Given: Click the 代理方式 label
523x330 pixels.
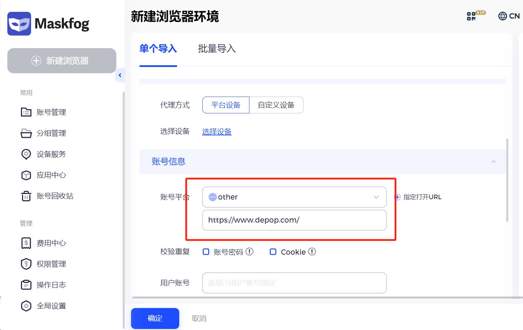Looking at the screenshot, I should [175, 105].
